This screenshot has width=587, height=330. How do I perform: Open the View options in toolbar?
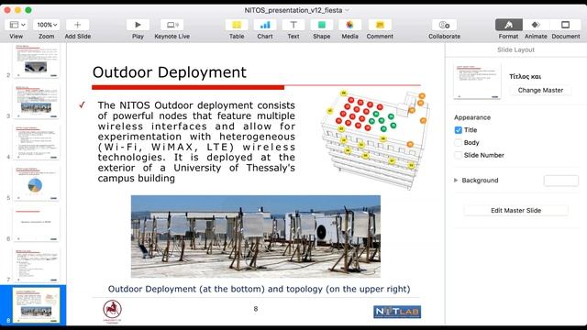click(x=16, y=25)
